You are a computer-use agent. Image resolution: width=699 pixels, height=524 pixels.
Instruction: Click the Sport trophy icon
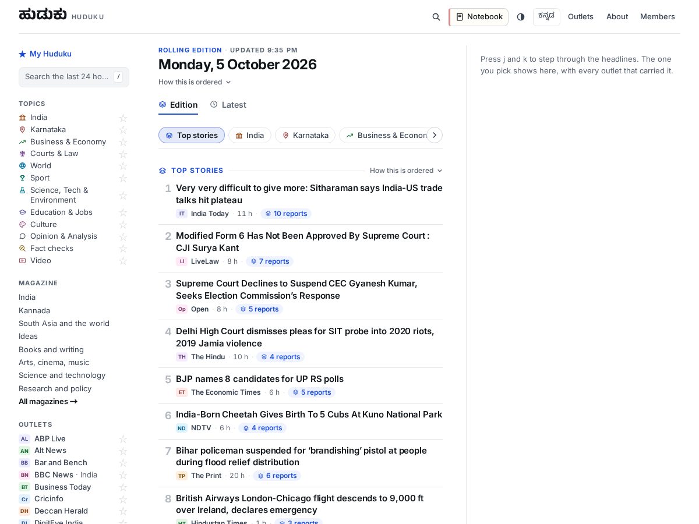tap(23, 178)
